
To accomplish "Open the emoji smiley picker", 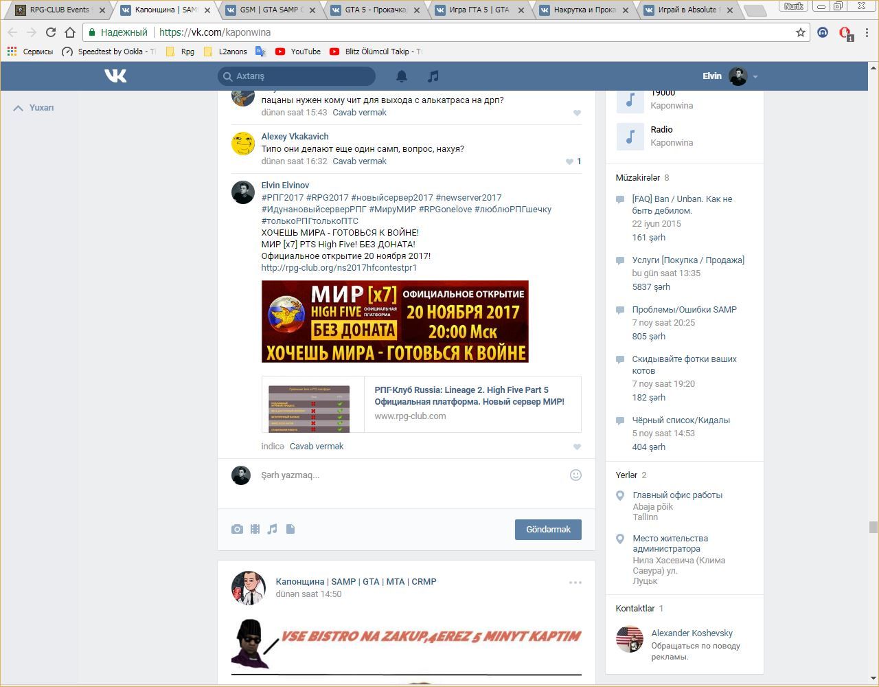I will click(575, 475).
